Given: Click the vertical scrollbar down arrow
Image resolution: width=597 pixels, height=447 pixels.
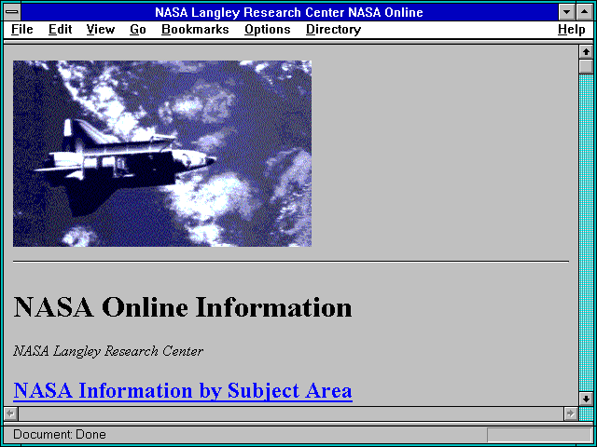Looking at the screenshot, I should pyautogui.click(x=586, y=399).
